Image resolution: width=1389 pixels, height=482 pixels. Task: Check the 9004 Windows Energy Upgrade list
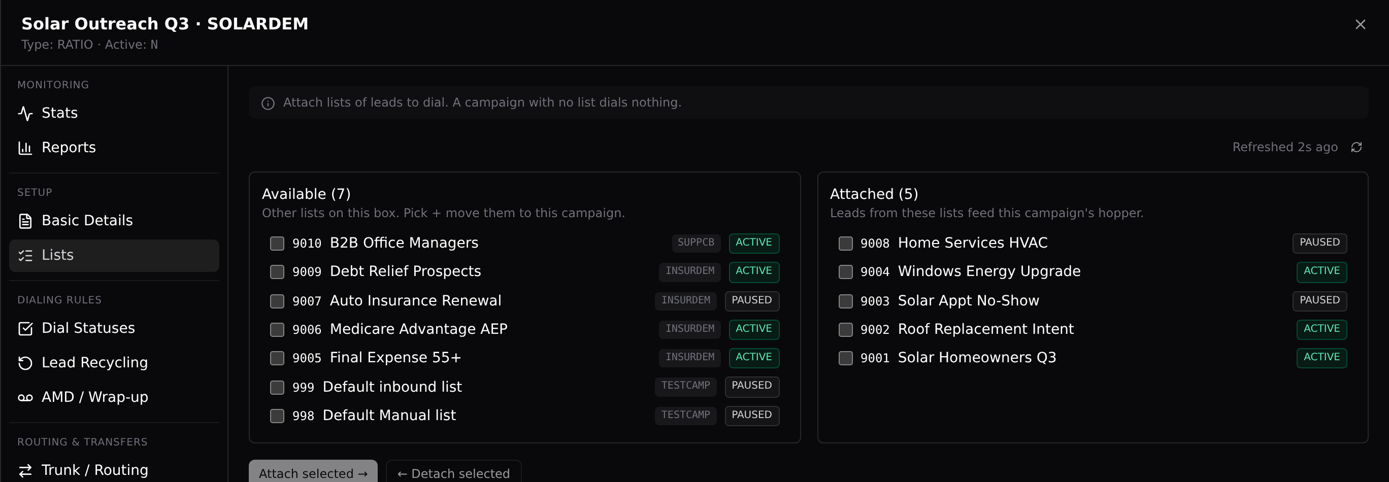coord(845,272)
